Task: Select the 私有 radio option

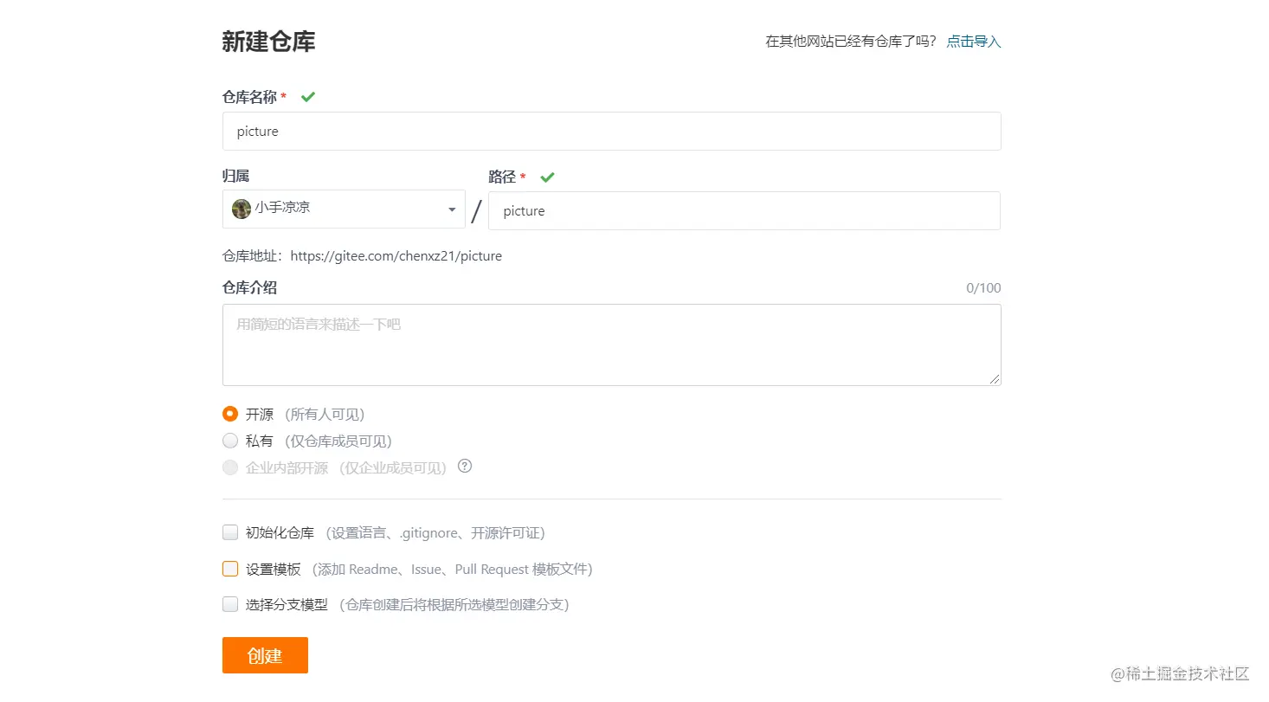Action: (x=230, y=441)
